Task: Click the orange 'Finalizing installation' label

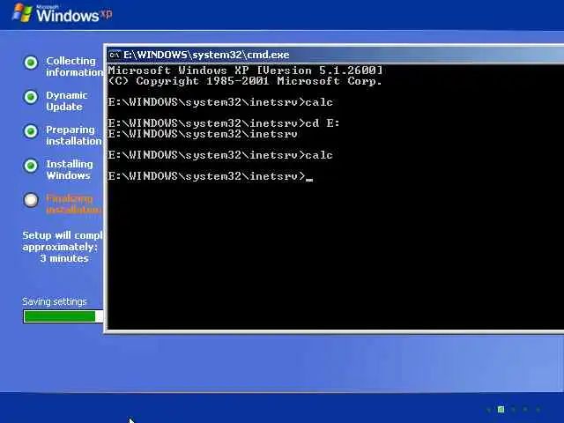Action: [x=74, y=204]
